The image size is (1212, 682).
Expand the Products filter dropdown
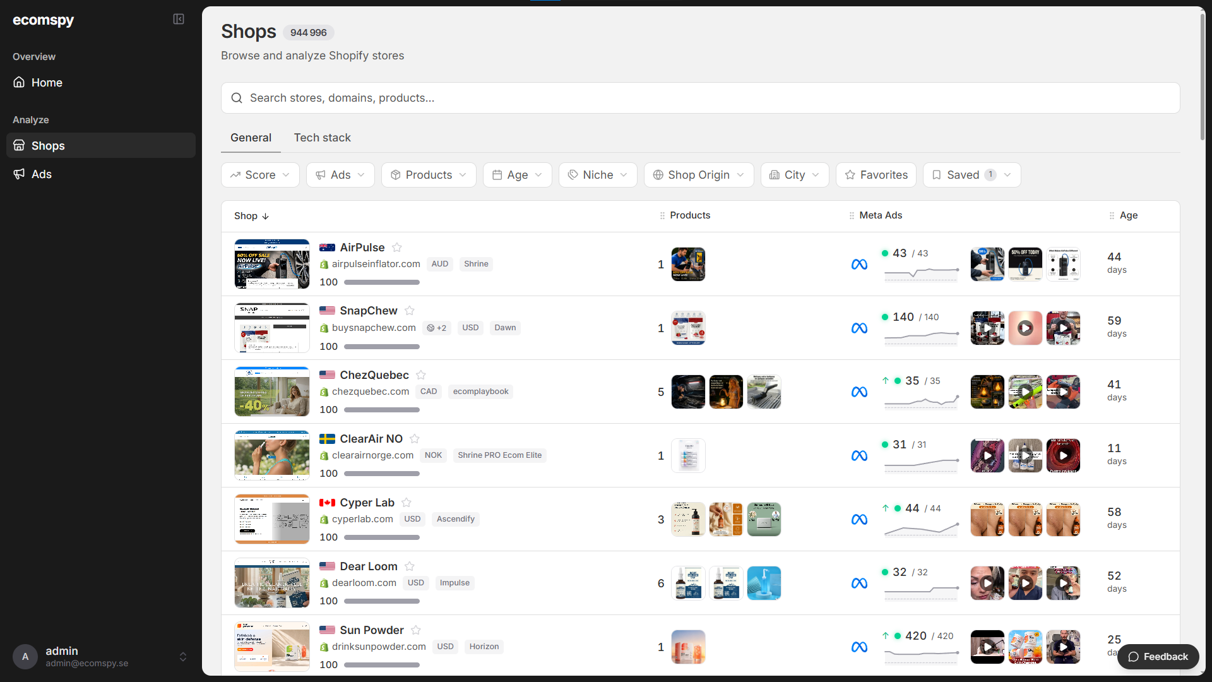coord(429,175)
